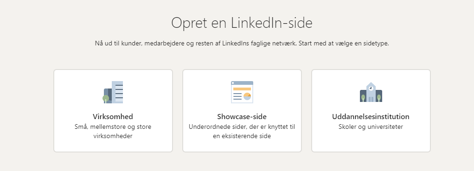Click the 'Nå ud til kunder' intro text
Image resolution: width=474 pixels, height=171 pixels.
(242, 43)
